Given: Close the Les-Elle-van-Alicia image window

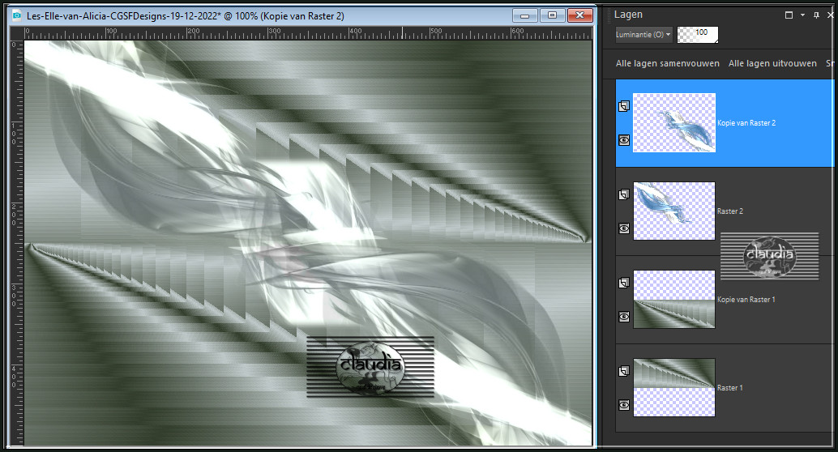Looking at the screenshot, I should pos(579,15).
